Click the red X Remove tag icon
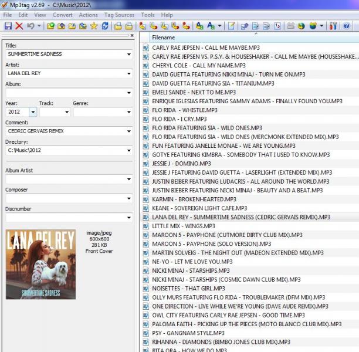Screen dimensions: 359x352 19,26
